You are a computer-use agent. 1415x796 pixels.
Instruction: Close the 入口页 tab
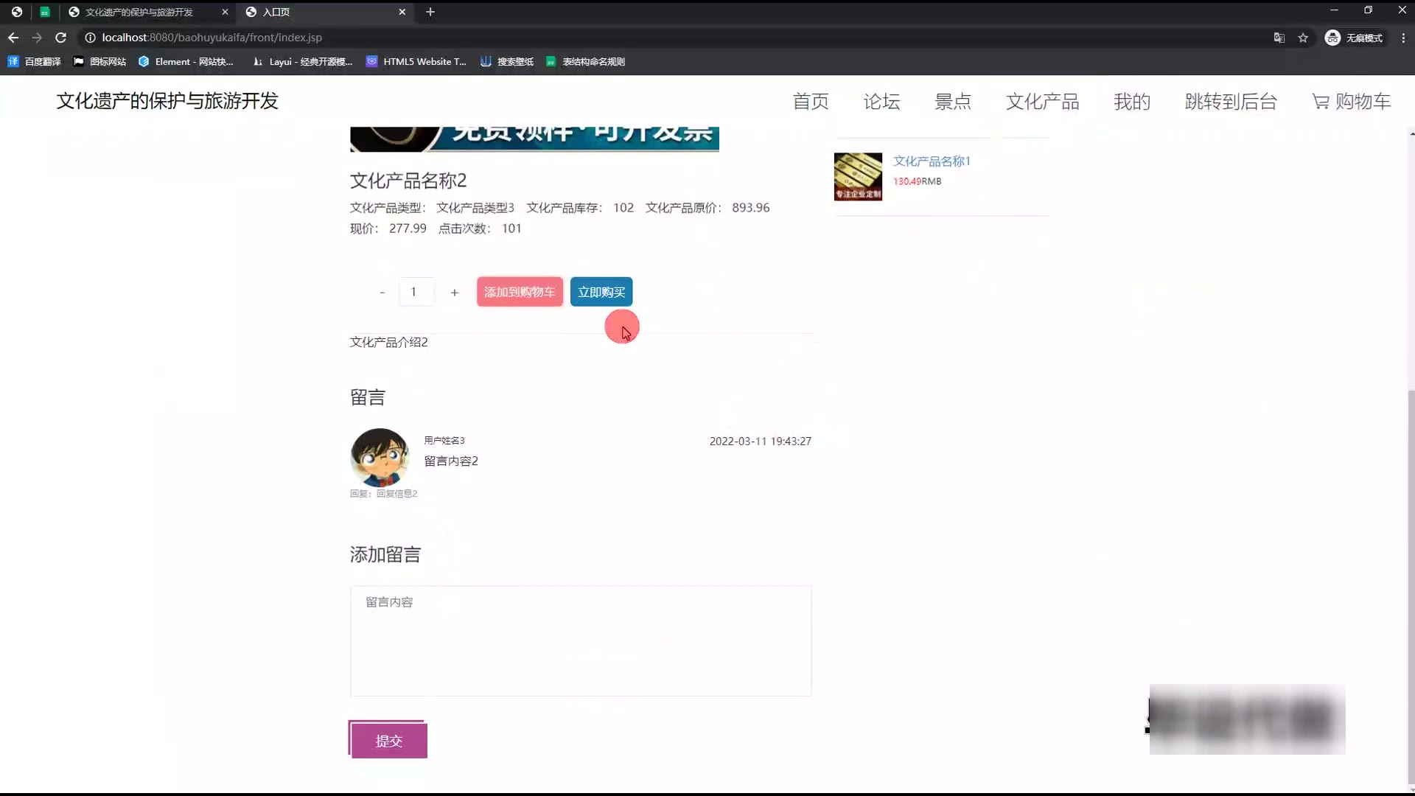pyautogui.click(x=402, y=12)
